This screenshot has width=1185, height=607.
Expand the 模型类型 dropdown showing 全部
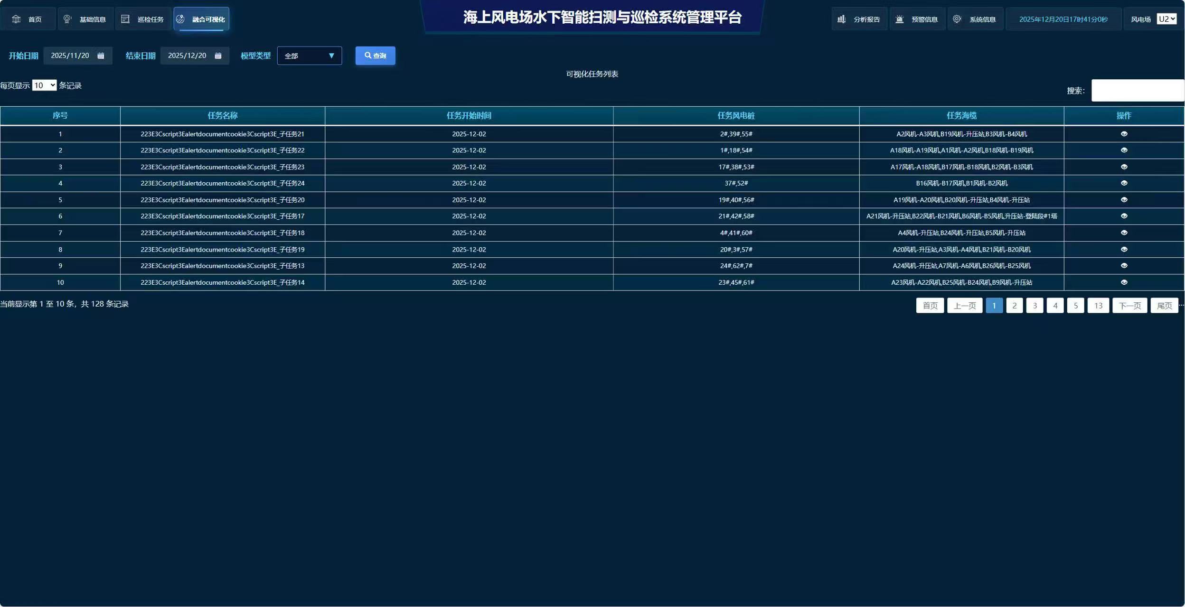click(x=310, y=56)
